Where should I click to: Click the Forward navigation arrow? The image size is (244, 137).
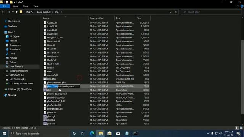[x=9, y=12]
